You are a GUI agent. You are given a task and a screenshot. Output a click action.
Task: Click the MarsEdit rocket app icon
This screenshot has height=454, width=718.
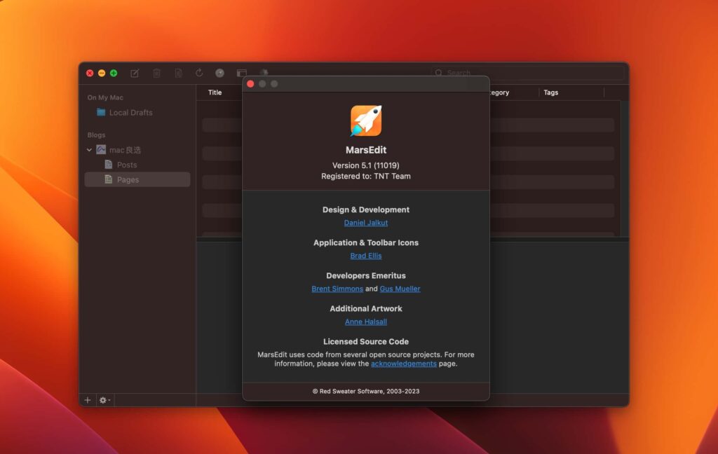365,121
